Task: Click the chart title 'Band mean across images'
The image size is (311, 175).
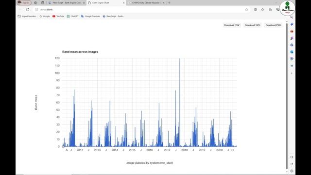Action: click(80, 52)
